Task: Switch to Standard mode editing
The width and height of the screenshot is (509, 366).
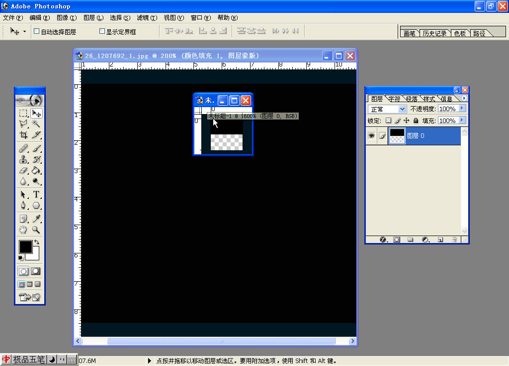Action: click(23, 271)
